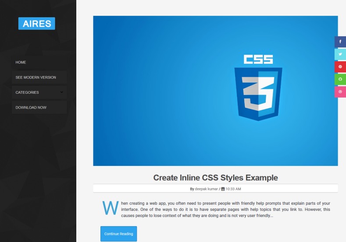Screen dimensions: 346x242
Task: Open the CSS3 featured post image
Action: (x=215, y=91)
